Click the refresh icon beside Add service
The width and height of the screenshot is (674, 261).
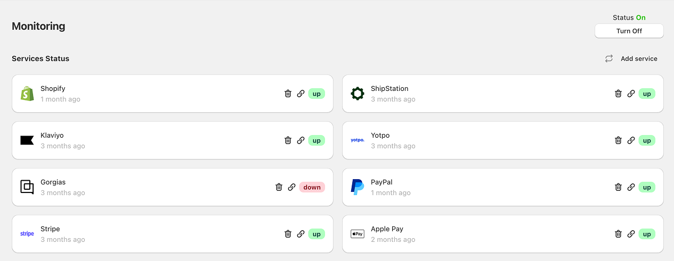click(608, 58)
